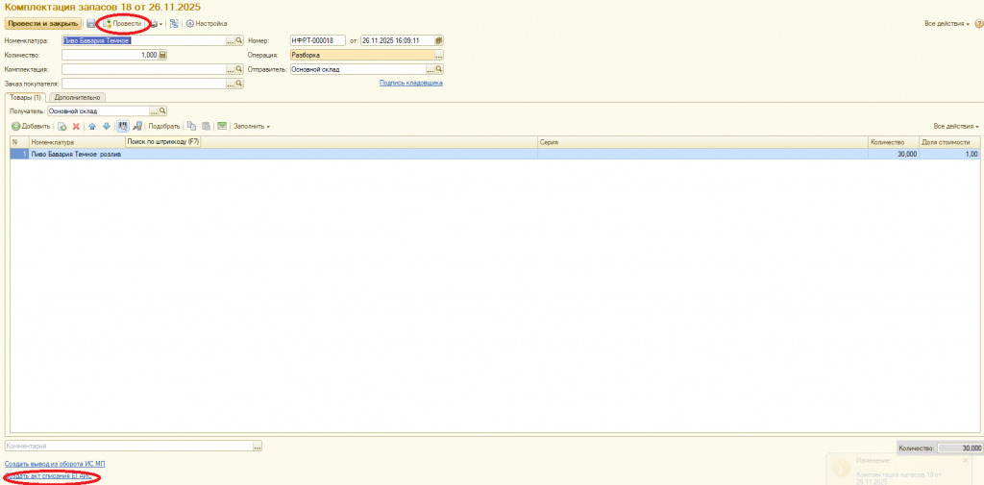Click the Серия column header
Viewport: 984px width, 485px height.
coord(702,142)
